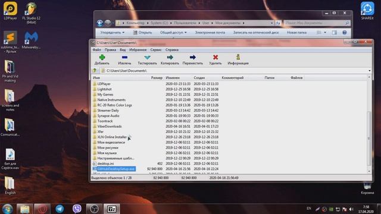Screen dimensions: 381x214
Task: Click the Новая папка button in Explorer
Action: [296, 33]
